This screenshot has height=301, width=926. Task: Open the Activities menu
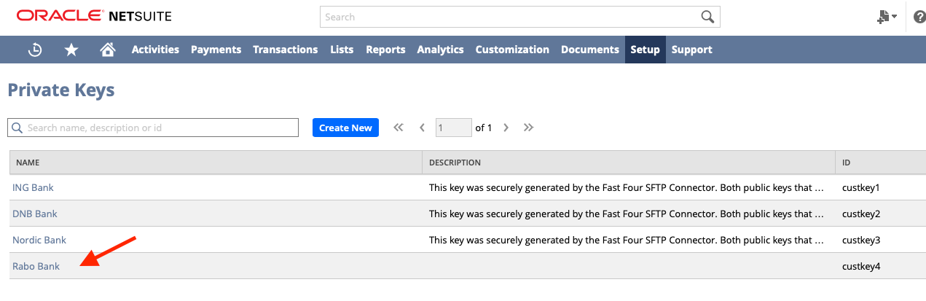(155, 50)
